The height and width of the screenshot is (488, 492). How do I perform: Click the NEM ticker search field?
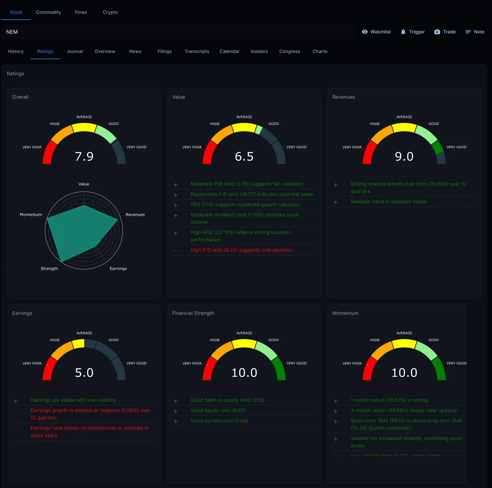coord(178,32)
